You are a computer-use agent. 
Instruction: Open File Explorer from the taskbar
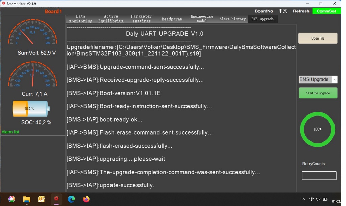pos(27,199)
